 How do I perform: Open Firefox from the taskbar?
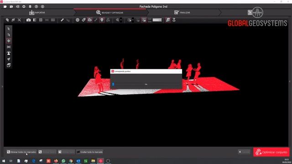56,161
